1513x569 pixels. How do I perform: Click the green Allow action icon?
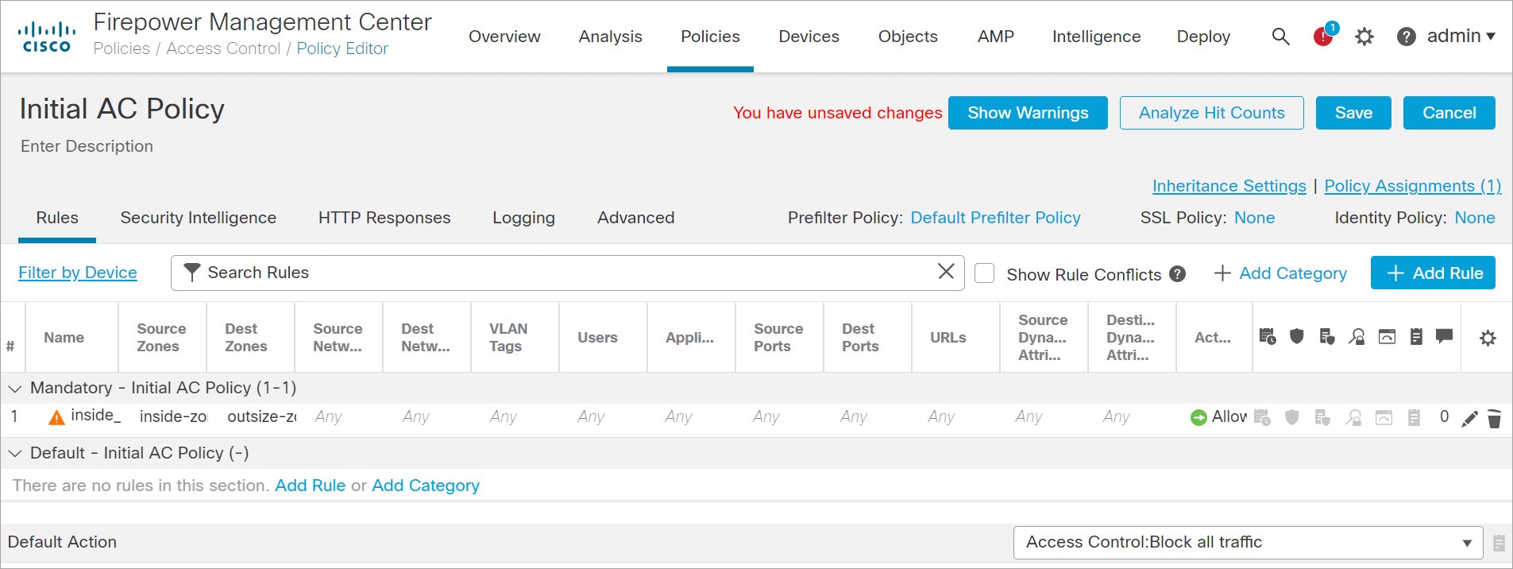tap(1198, 417)
